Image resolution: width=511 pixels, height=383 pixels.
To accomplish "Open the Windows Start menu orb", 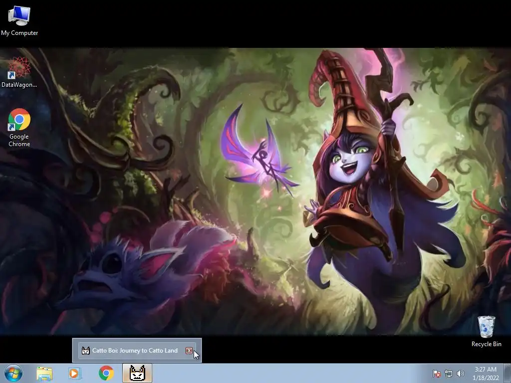I will [x=13, y=373].
